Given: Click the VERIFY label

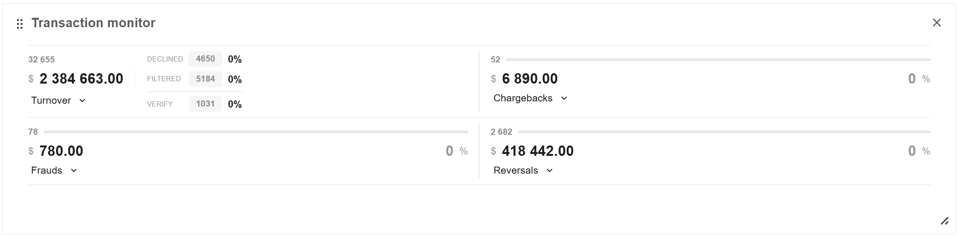Looking at the screenshot, I should click(160, 104).
